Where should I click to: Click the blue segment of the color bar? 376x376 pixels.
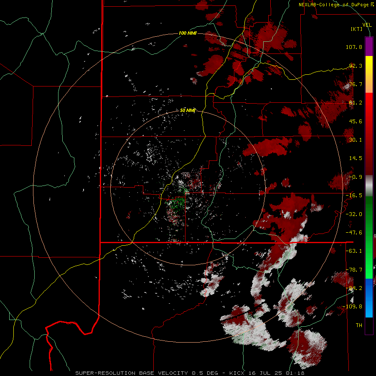(x=369, y=298)
